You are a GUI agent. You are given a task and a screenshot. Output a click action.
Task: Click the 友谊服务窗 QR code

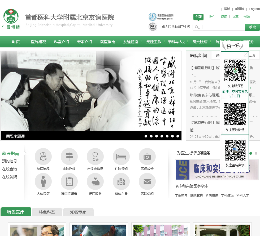(235, 70)
